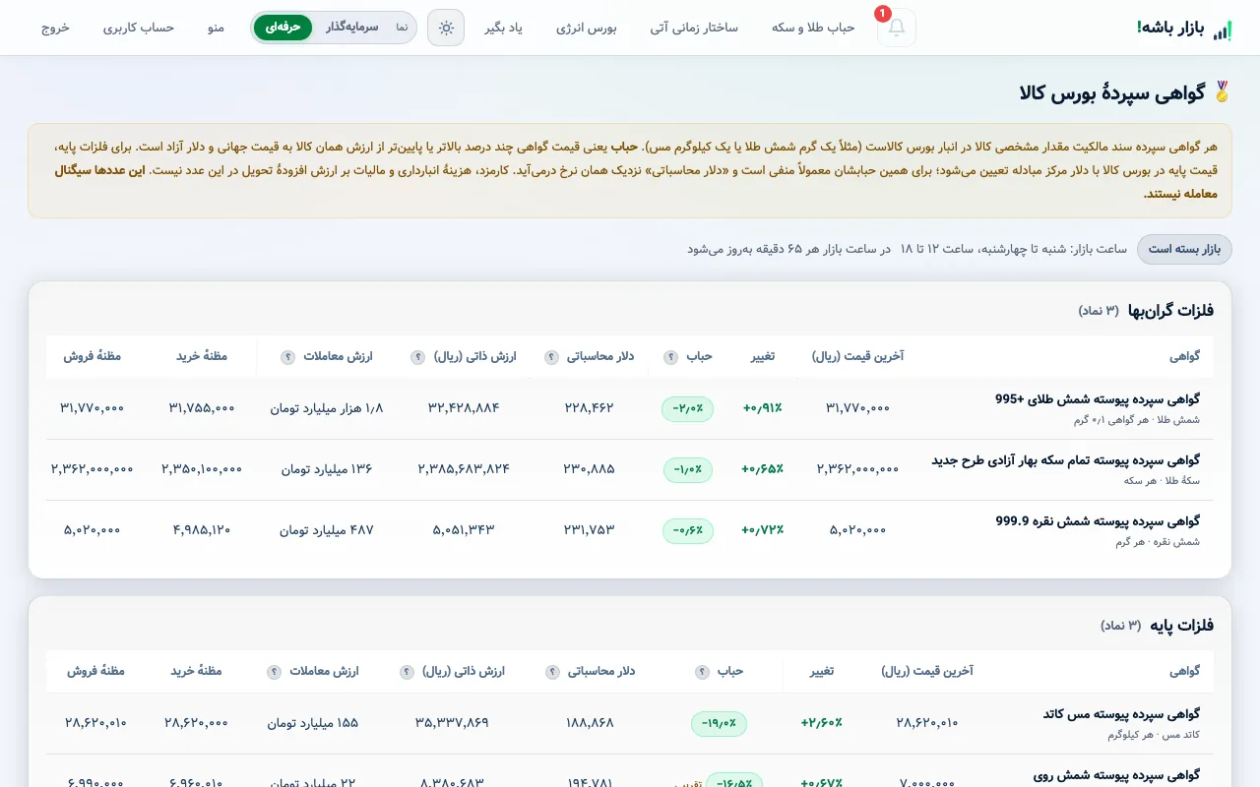The height and width of the screenshot is (787, 1260).
Task: Select گواهی سپرده پیوسته شمش روی row title
Action: point(1116,775)
